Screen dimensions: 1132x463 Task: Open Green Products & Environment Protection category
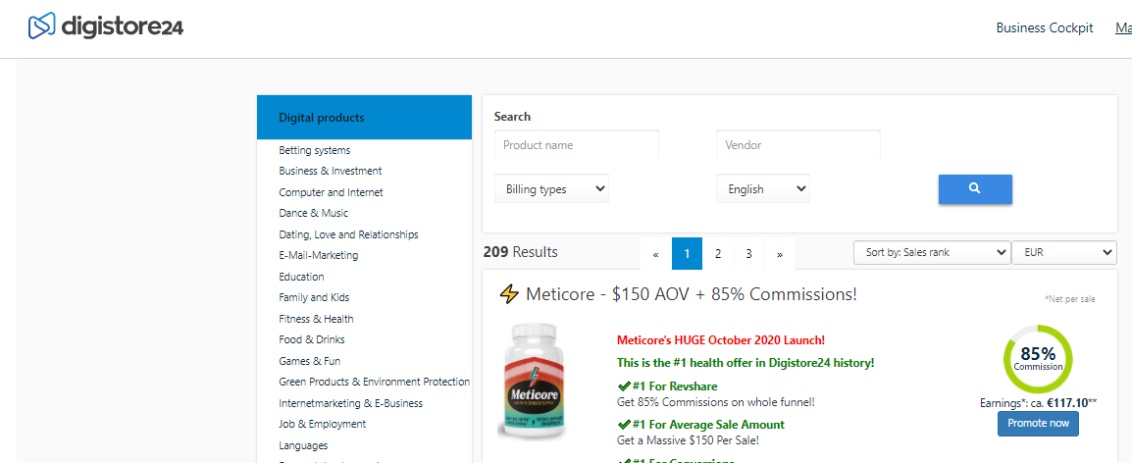pos(374,382)
